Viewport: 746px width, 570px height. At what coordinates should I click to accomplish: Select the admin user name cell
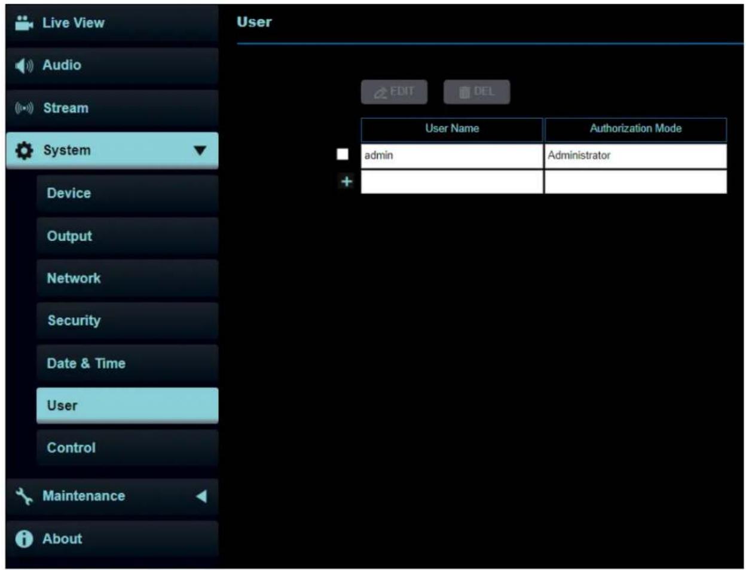452,156
